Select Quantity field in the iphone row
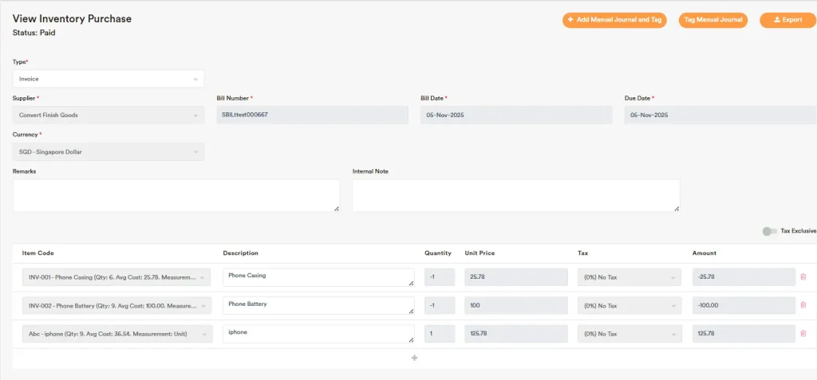Image resolution: width=817 pixels, height=380 pixels. (439, 334)
